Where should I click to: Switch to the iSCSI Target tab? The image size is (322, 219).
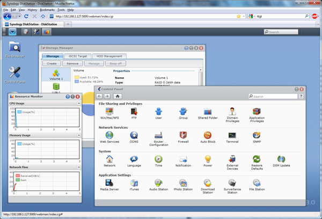coord(77,56)
